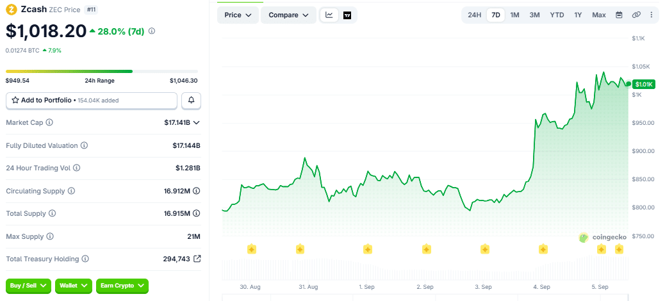Screen dimensions: 665x301
Task: Show 24 Hour Trading Vol info icon
Action: click(76, 168)
